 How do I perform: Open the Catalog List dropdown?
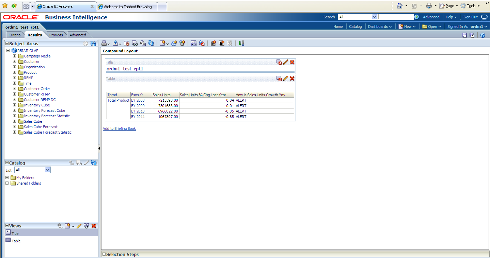tap(47, 170)
